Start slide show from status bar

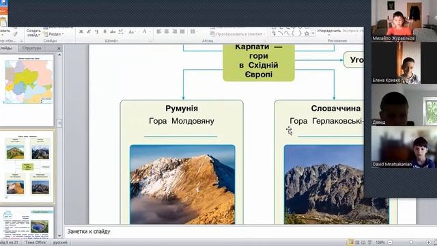(x=369, y=243)
